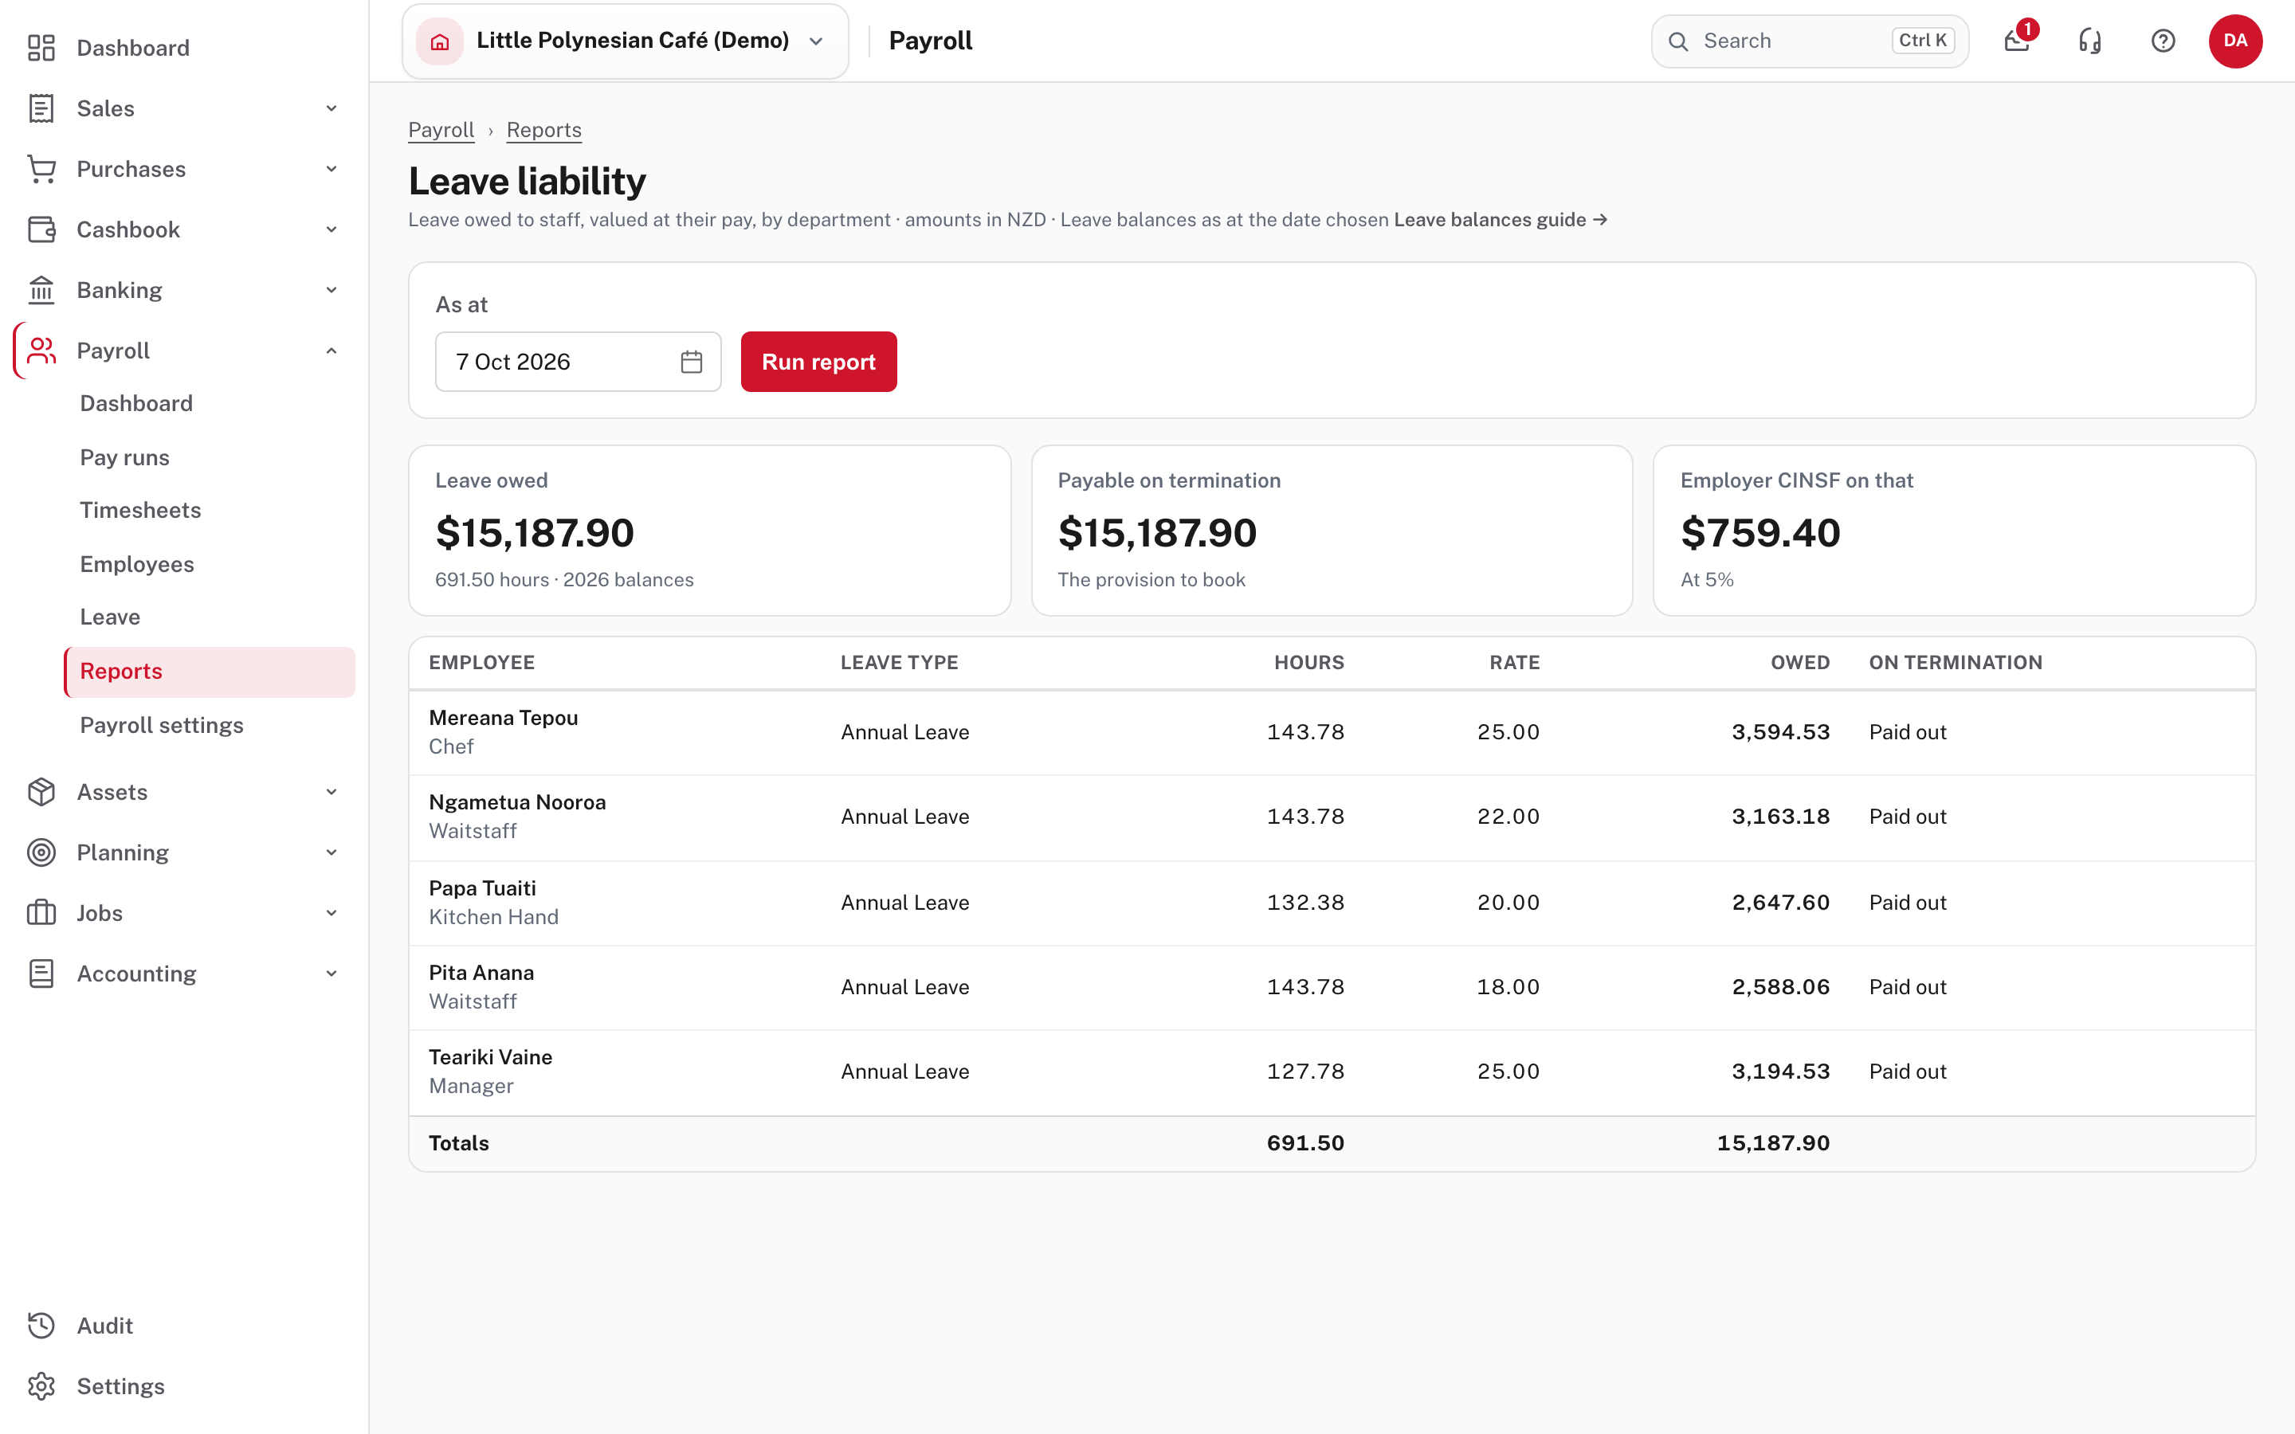Screen dimensions: 2295x1434
Task: Click the Payroll breadcrumb link
Action: (441, 130)
